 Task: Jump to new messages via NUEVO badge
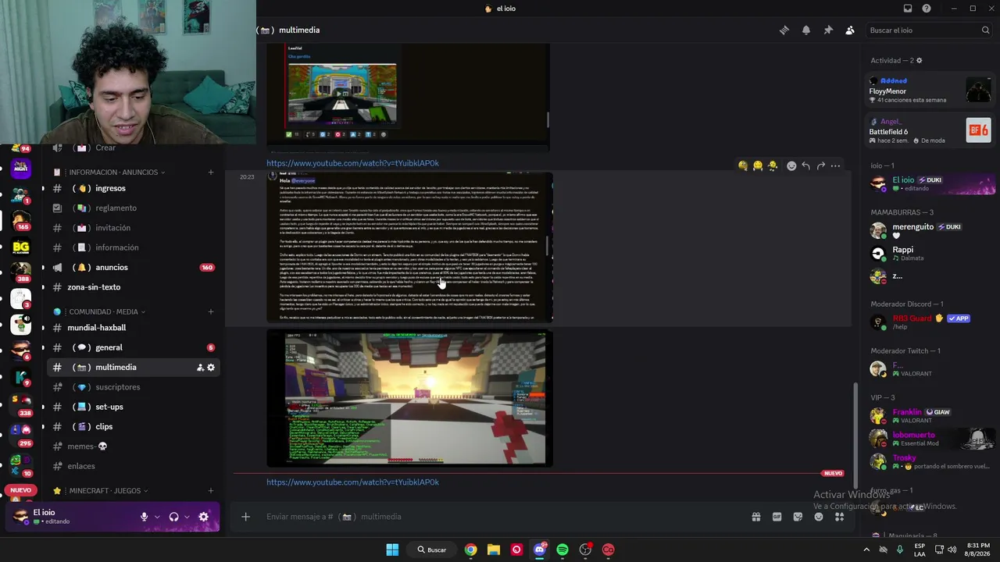834,473
